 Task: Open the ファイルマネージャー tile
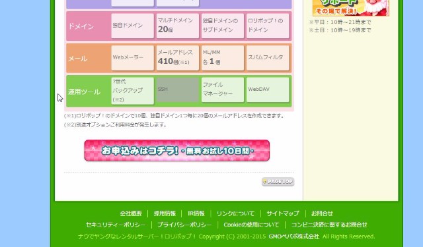point(223,90)
